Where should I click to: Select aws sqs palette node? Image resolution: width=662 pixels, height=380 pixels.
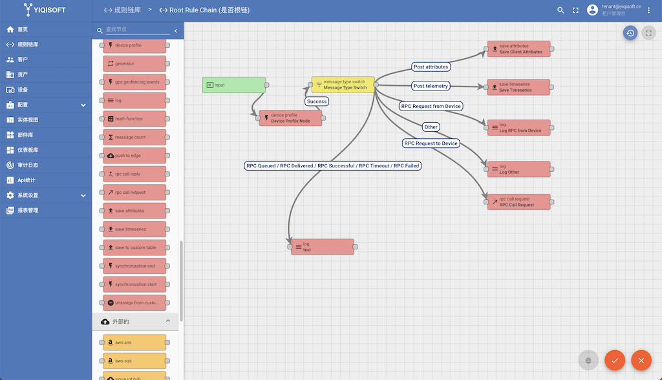click(134, 361)
